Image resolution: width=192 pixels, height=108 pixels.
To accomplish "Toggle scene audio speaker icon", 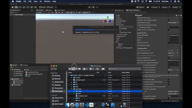I will (x=59, y=13).
